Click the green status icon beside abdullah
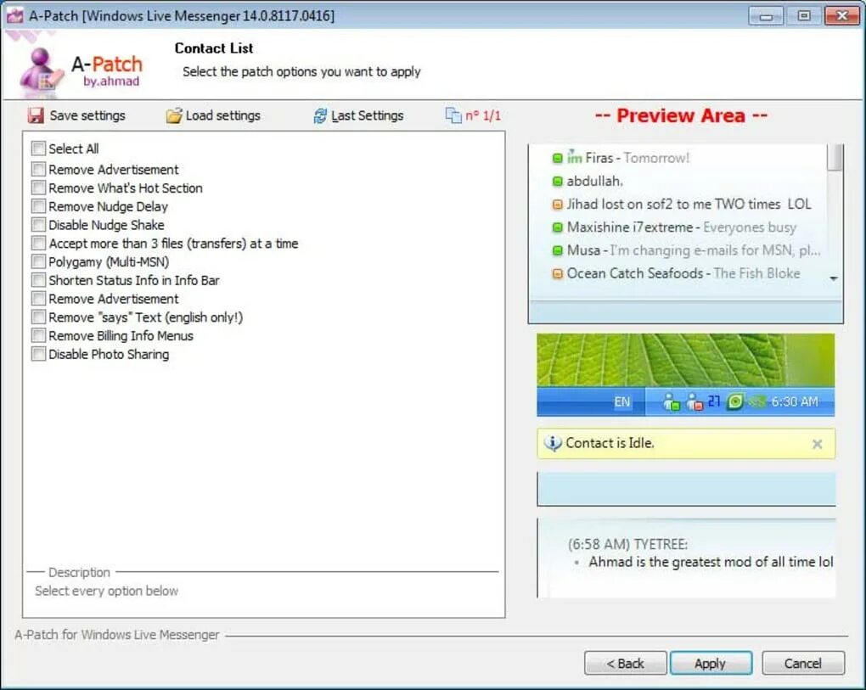866x690 pixels. click(557, 181)
